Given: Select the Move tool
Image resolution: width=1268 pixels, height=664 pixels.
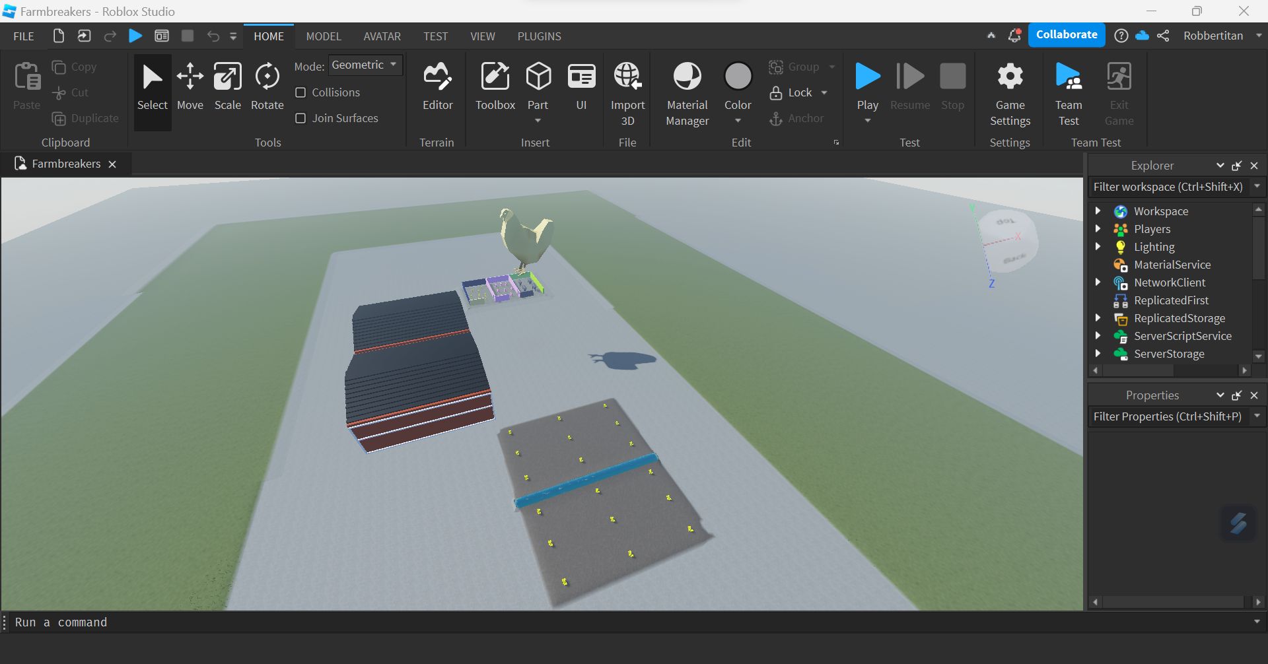Looking at the screenshot, I should pyautogui.click(x=190, y=88).
